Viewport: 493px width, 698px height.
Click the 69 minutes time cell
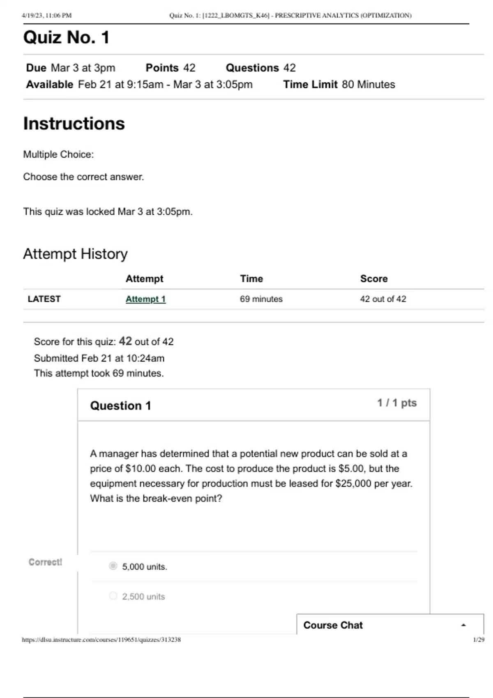[x=261, y=299]
